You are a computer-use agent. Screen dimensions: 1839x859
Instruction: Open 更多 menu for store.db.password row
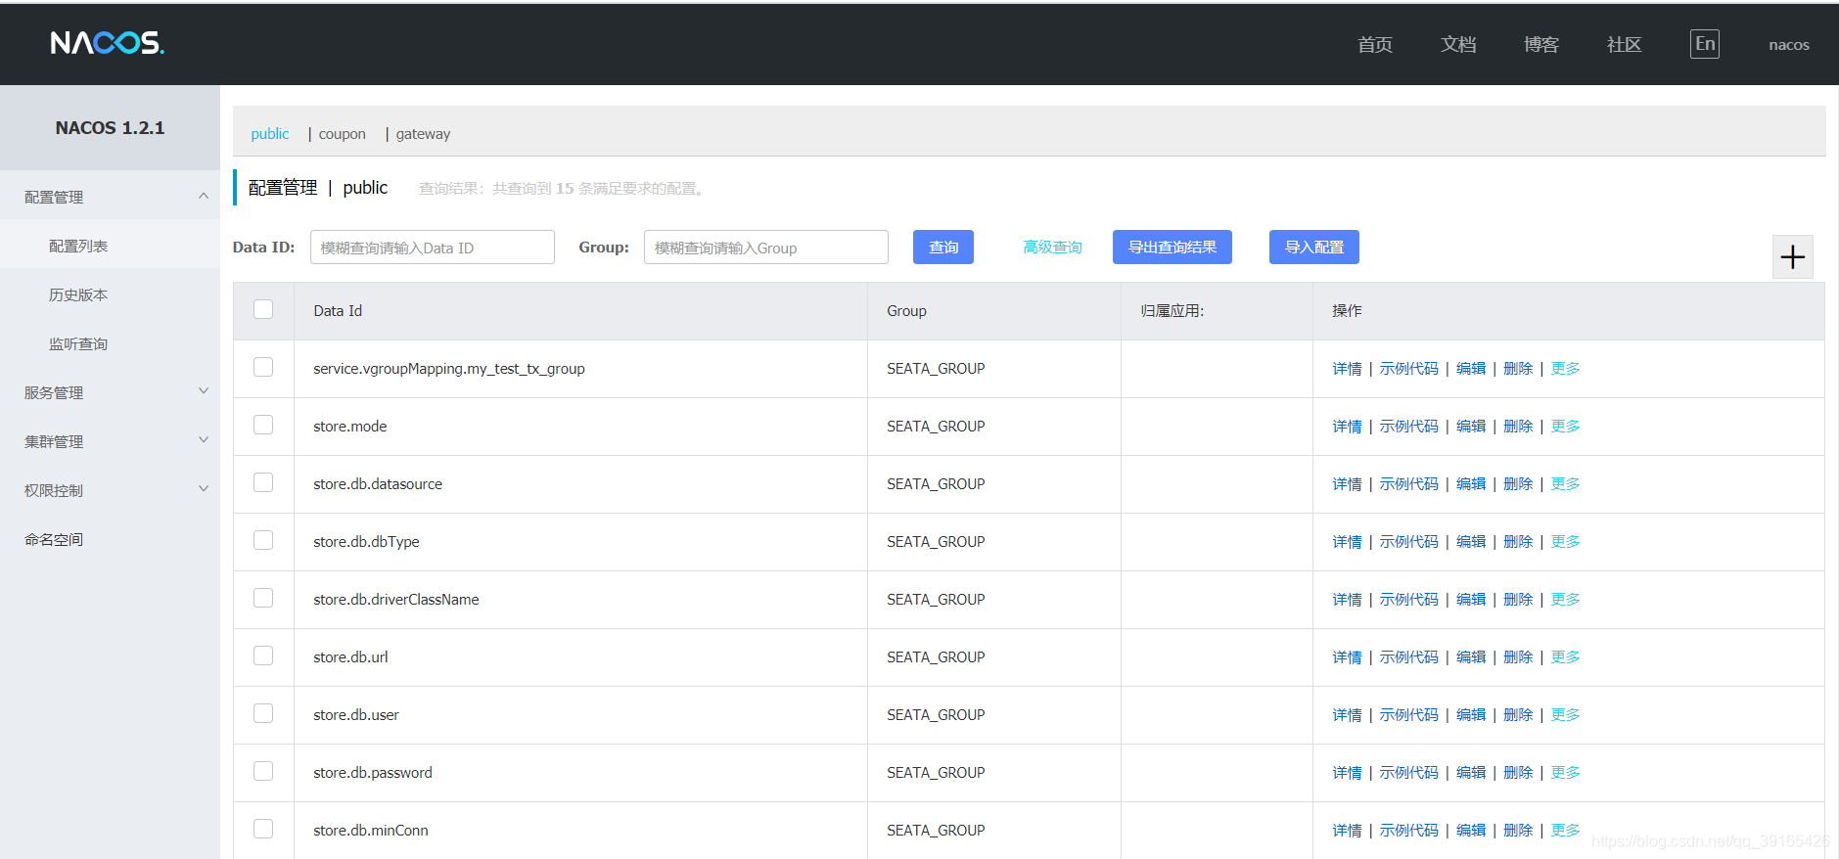coord(1565,773)
